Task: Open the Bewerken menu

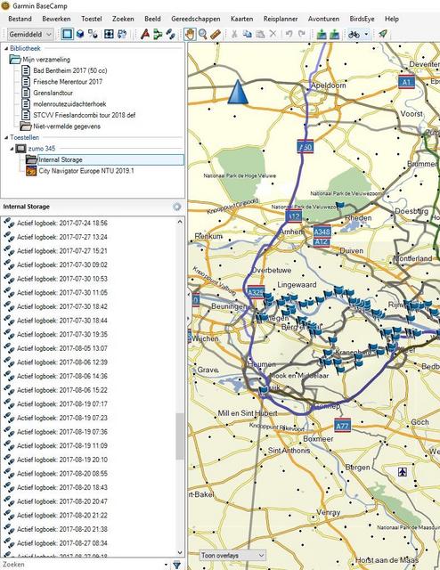Action: pyautogui.click(x=56, y=19)
